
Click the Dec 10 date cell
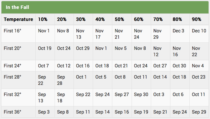(199, 31)
